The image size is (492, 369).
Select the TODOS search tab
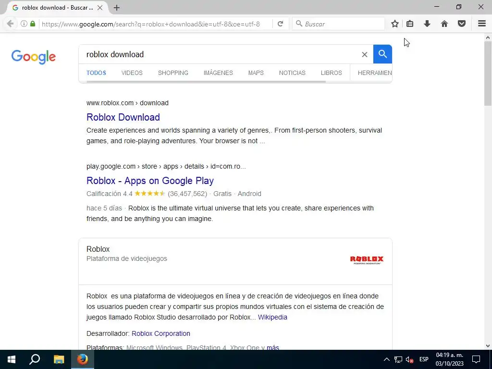(x=96, y=73)
